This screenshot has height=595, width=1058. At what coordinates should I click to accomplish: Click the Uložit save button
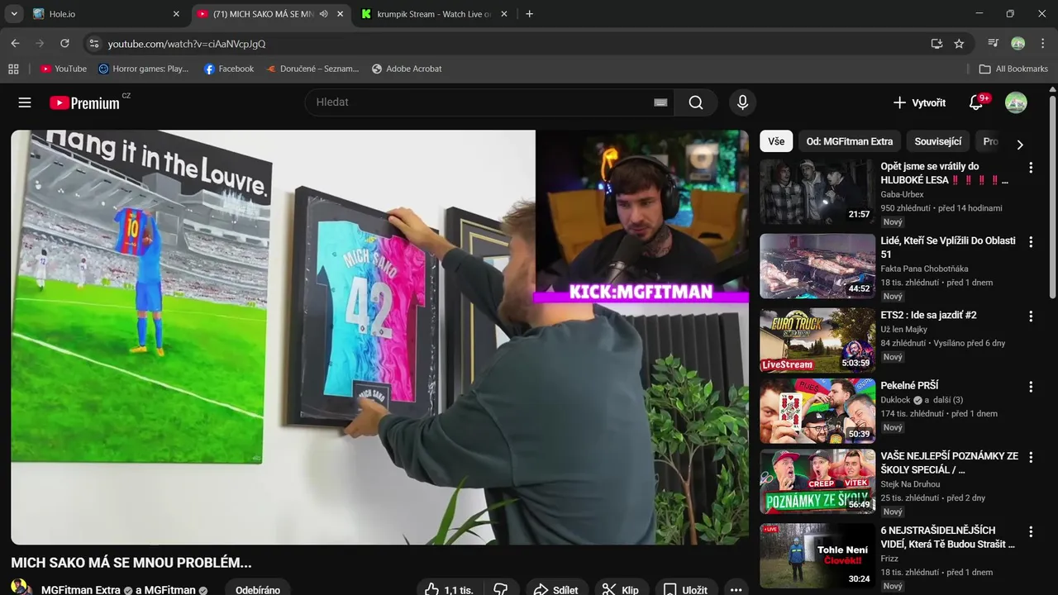pyautogui.click(x=686, y=589)
